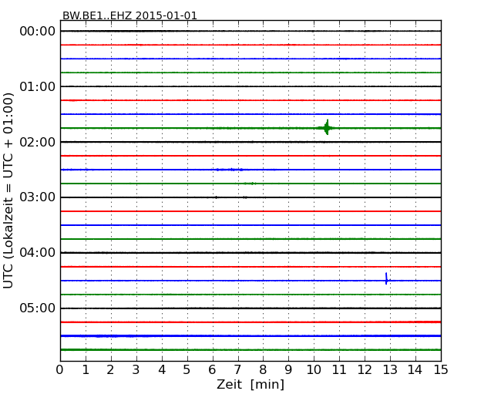Image resolution: width=501 pixels, height=401 pixels.
Task: Click the green seismic event spike near 10.5 min
Action: tap(327, 127)
